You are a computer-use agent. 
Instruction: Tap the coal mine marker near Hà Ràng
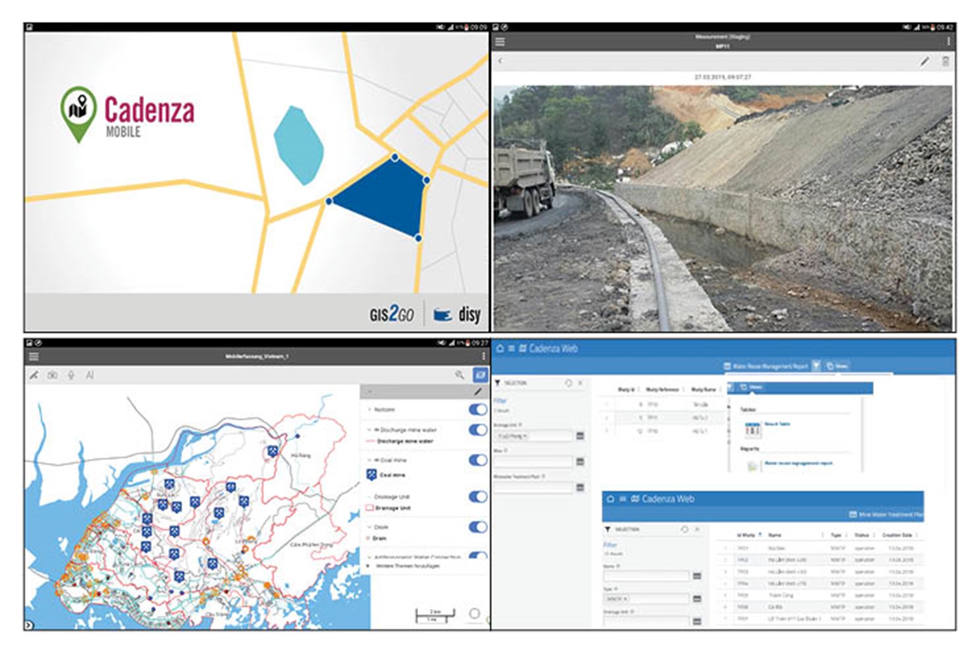point(272,451)
